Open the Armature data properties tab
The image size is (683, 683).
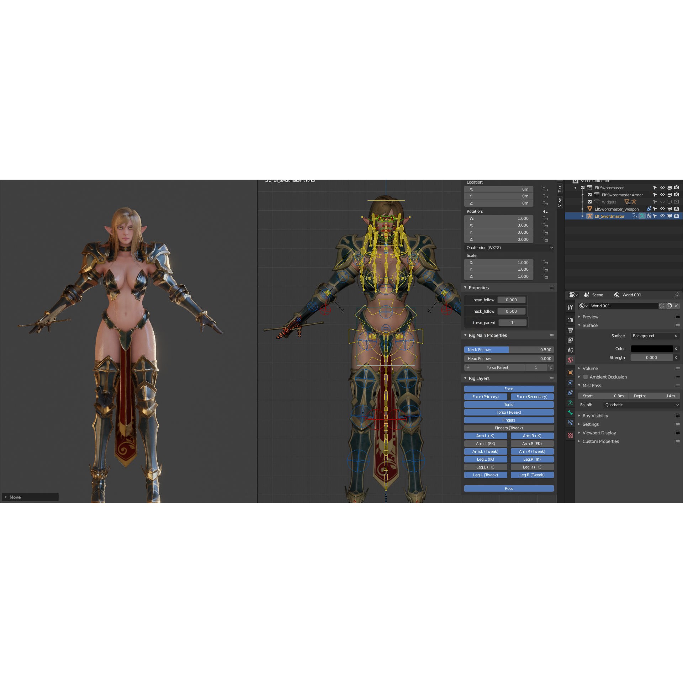[x=570, y=403]
